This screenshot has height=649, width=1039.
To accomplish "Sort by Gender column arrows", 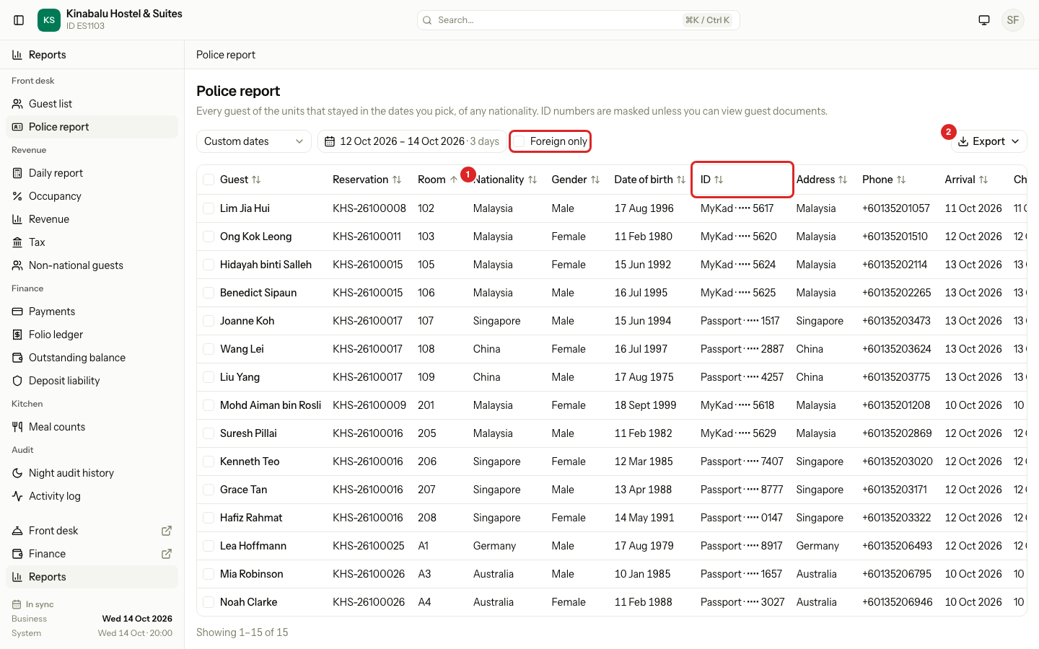I will coord(595,180).
